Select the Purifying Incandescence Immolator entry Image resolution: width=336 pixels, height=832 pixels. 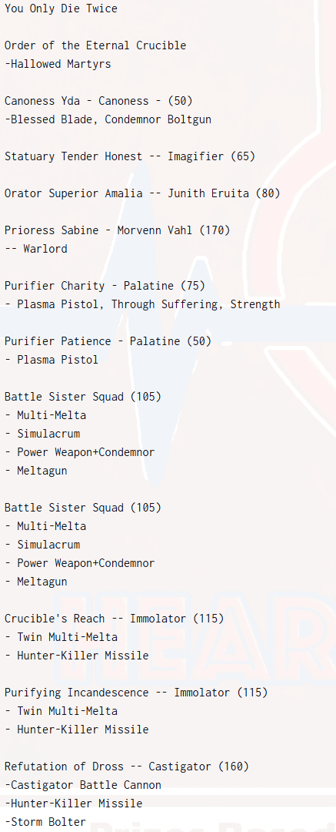coord(136,693)
